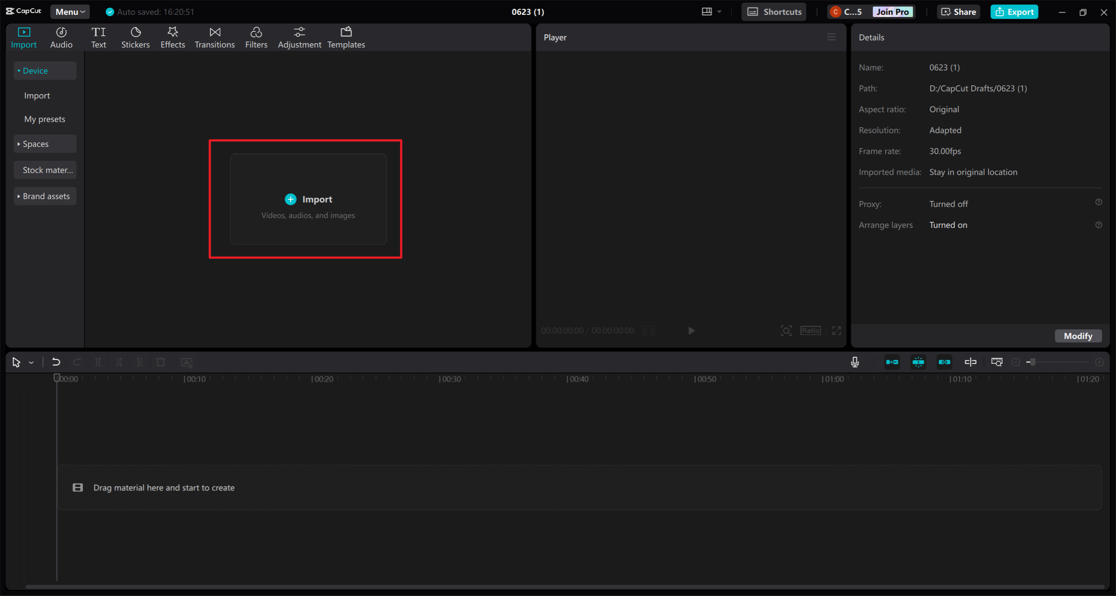Click the timeline zoom slider handle
Screen dimensions: 1116x596
tap(1032, 362)
